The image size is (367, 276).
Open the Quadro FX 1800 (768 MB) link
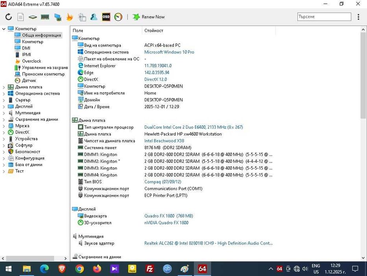click(x=169, y=216)
